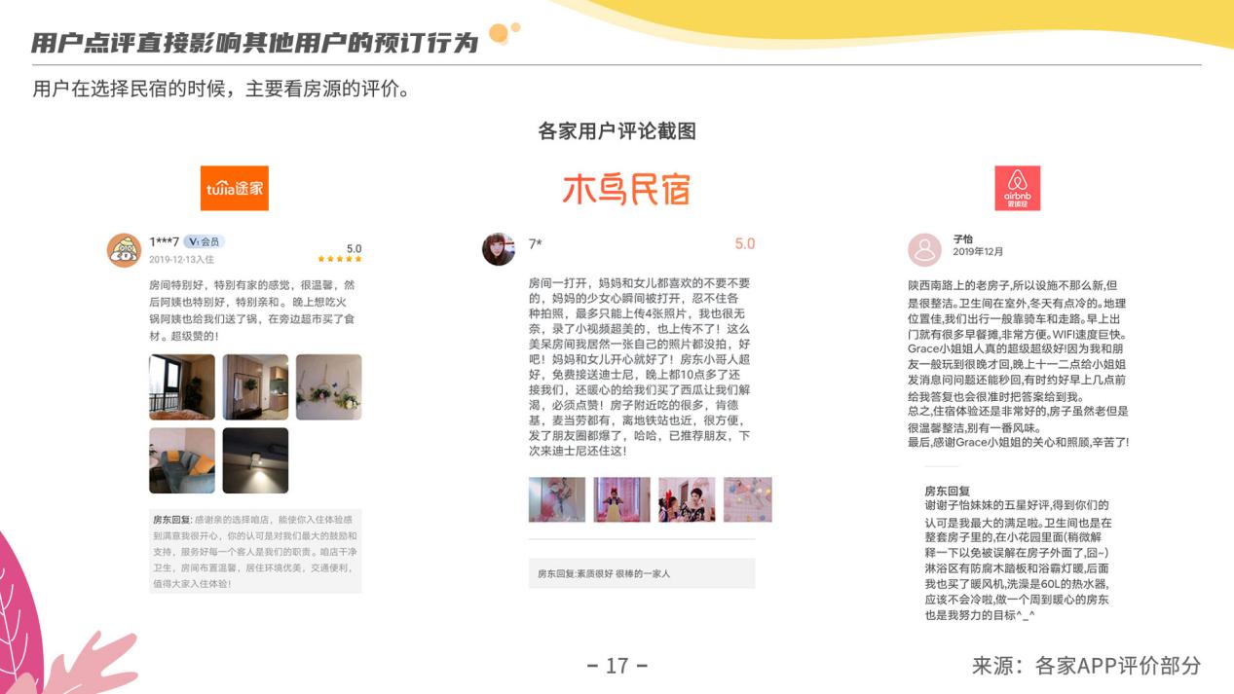The image size is (1234, 694).
Task: Click the orange dots beside the slide title
Action: coord(504,33)
